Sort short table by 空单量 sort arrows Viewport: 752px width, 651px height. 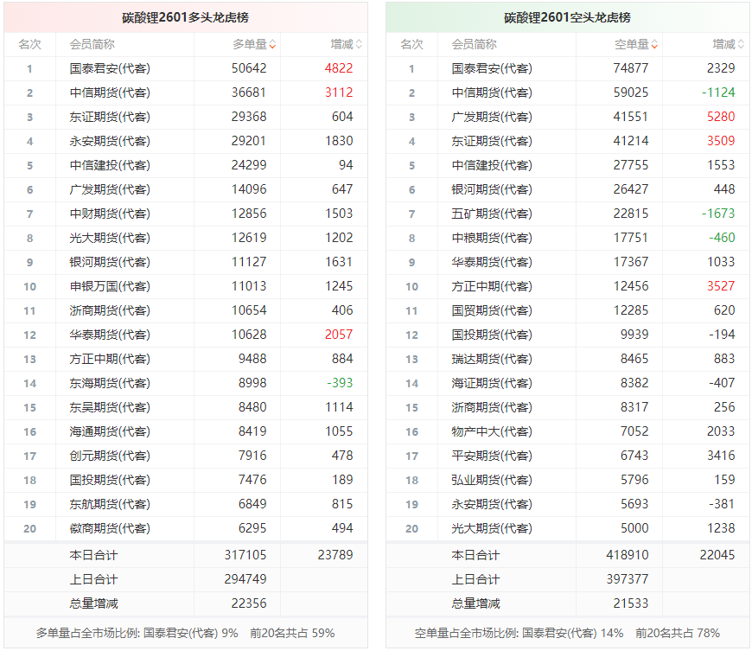coord(654,45)
